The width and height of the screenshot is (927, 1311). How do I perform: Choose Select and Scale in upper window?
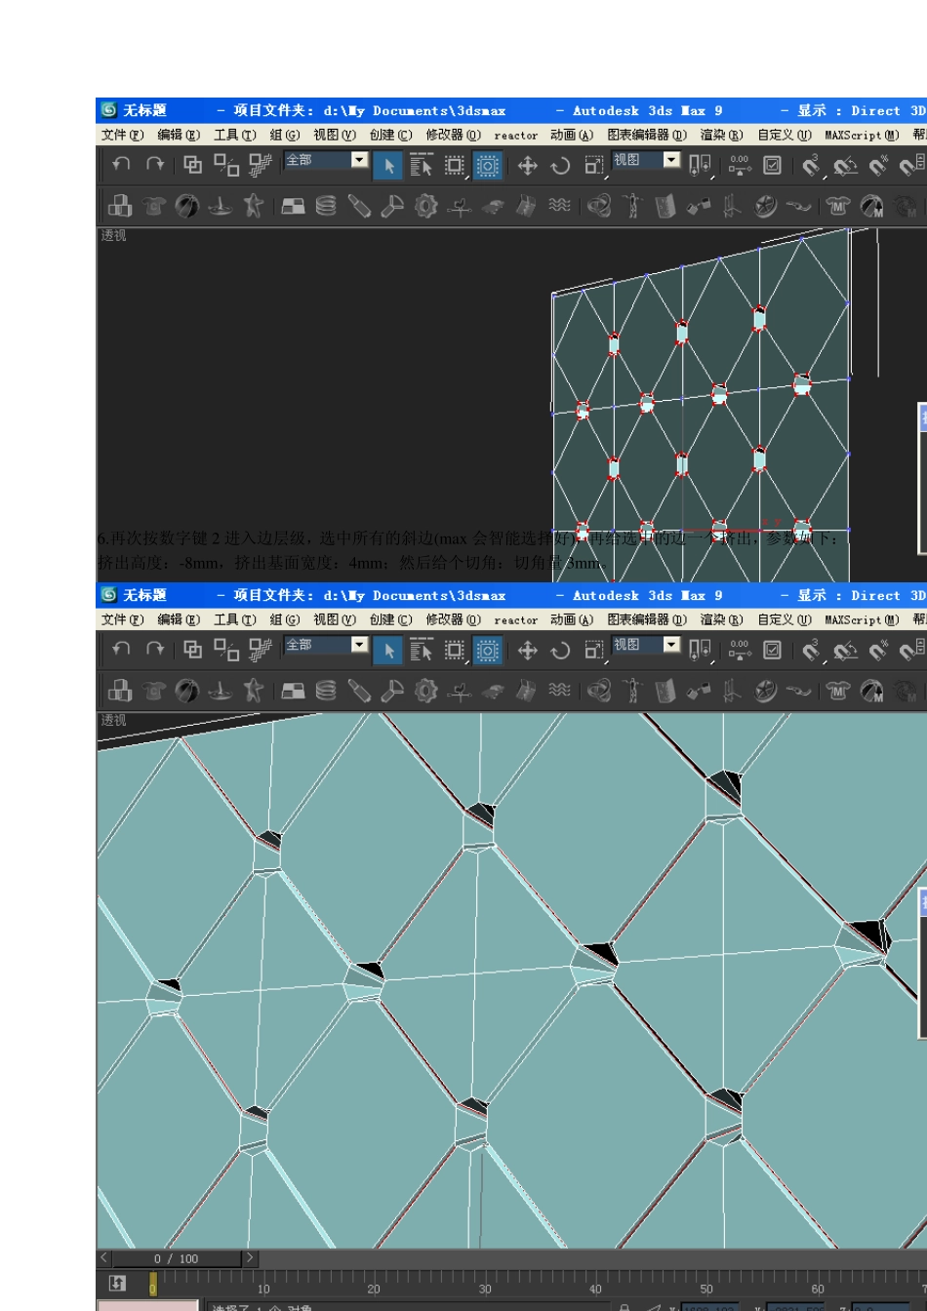[x=594, y=165]
